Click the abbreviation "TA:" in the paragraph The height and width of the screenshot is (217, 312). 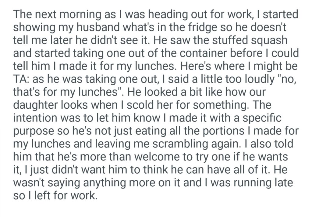click(21, 80)
